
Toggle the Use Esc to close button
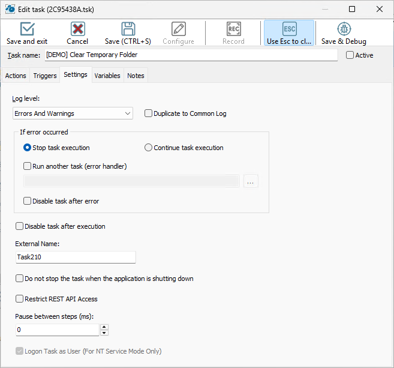tap(289, 33)
